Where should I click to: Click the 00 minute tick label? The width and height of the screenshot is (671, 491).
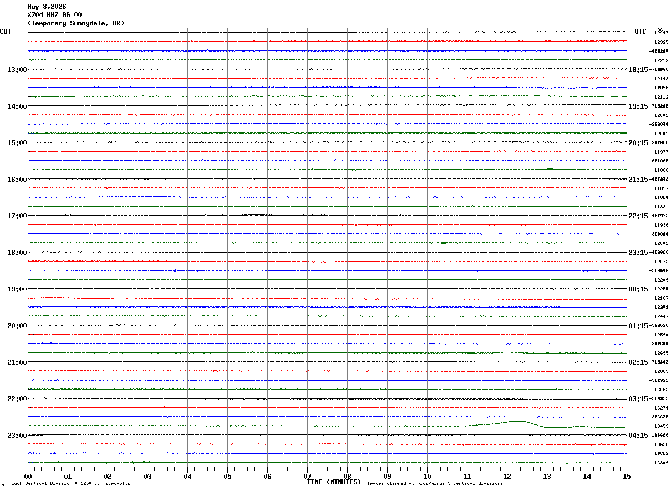pos(28,476)
